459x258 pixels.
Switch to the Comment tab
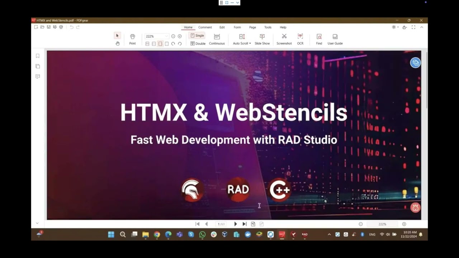(x=205, y=27)
